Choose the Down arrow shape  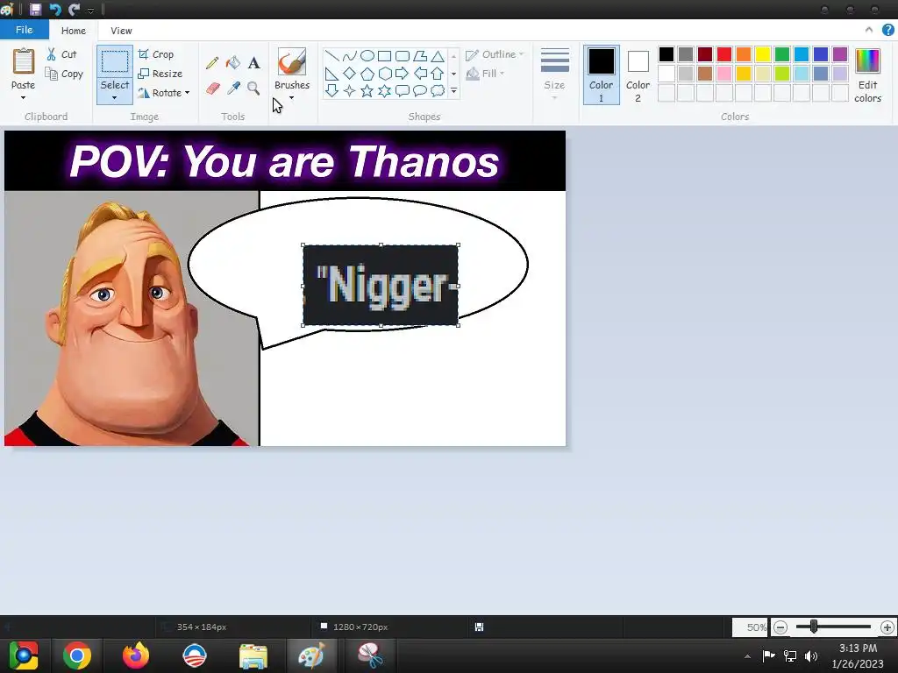click(x=331, y=90)
